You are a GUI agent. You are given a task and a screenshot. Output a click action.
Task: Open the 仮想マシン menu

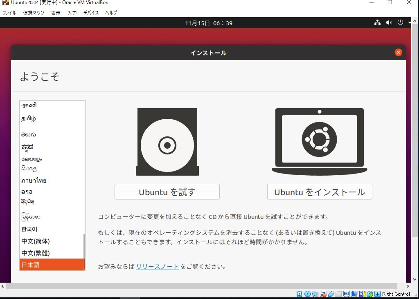tap(34, 13)
